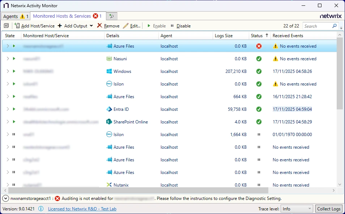This screenshot has height=214, width=345.
Task: Click the Windows host icon
Action: 109,71
